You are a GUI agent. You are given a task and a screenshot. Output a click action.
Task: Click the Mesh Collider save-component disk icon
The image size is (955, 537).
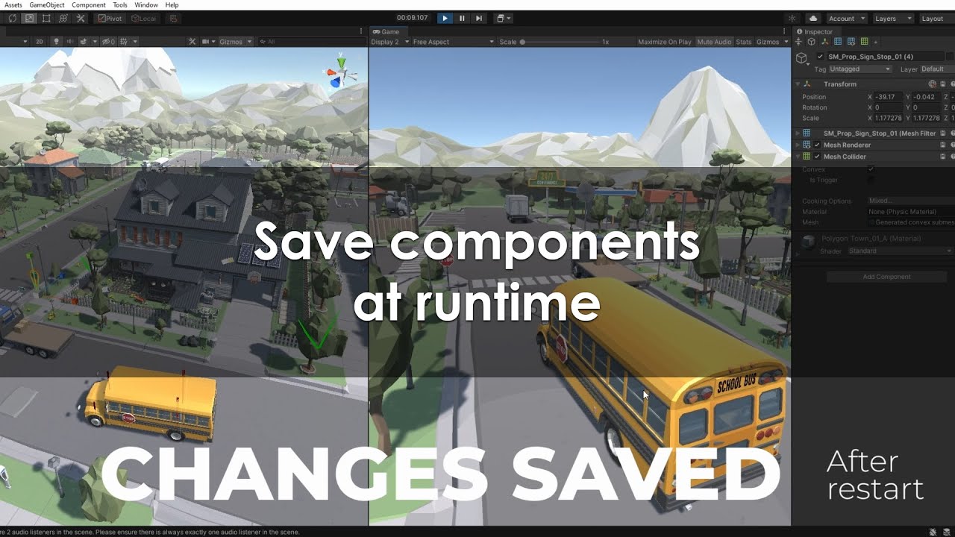coord(942,157)
